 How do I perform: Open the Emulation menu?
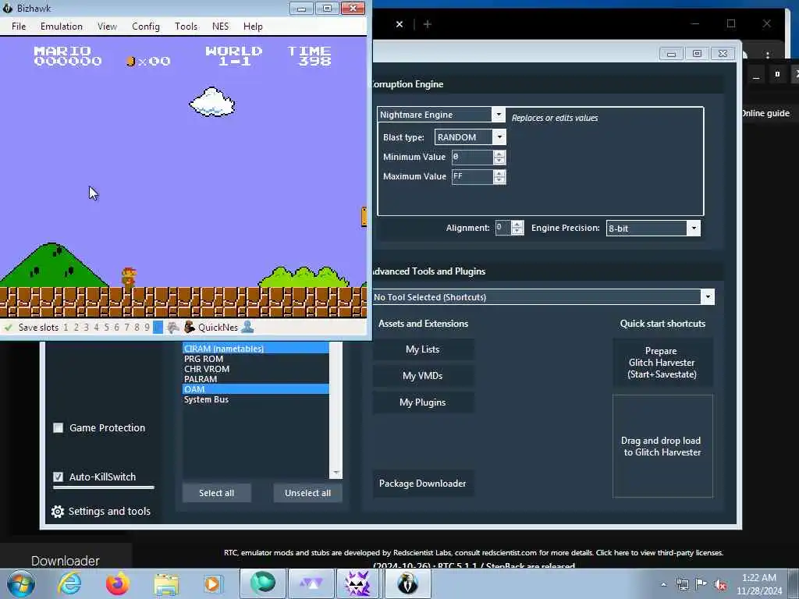[61, 27]
